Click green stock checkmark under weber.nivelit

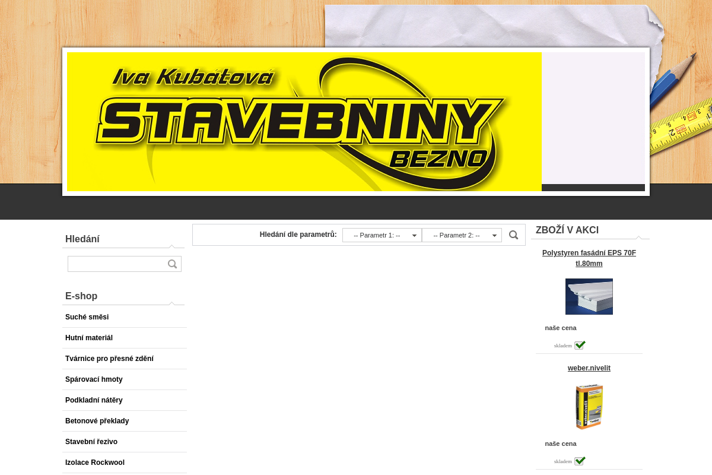tap(580, 461)
